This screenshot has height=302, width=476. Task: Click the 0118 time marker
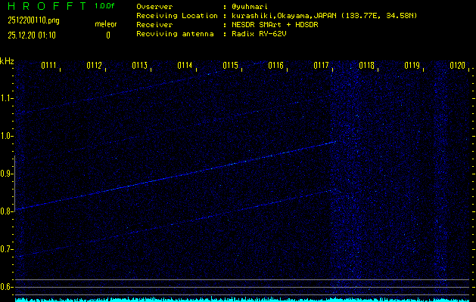click(366, 66)
